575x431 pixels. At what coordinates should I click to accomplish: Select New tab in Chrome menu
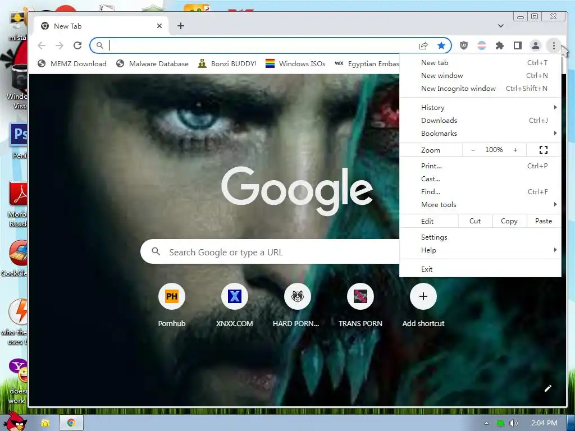pyautogui.click(x=481, y=63)
